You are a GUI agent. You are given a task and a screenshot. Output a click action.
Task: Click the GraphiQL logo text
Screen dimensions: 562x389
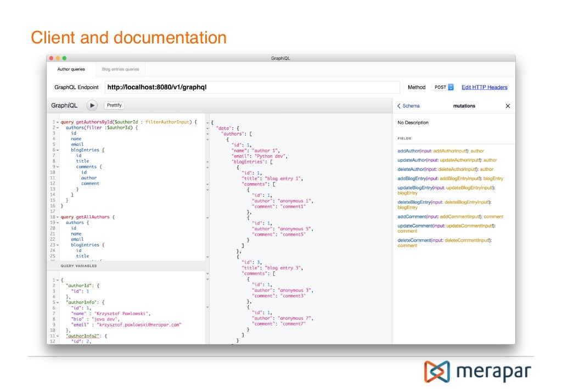[x=64, y=105]
